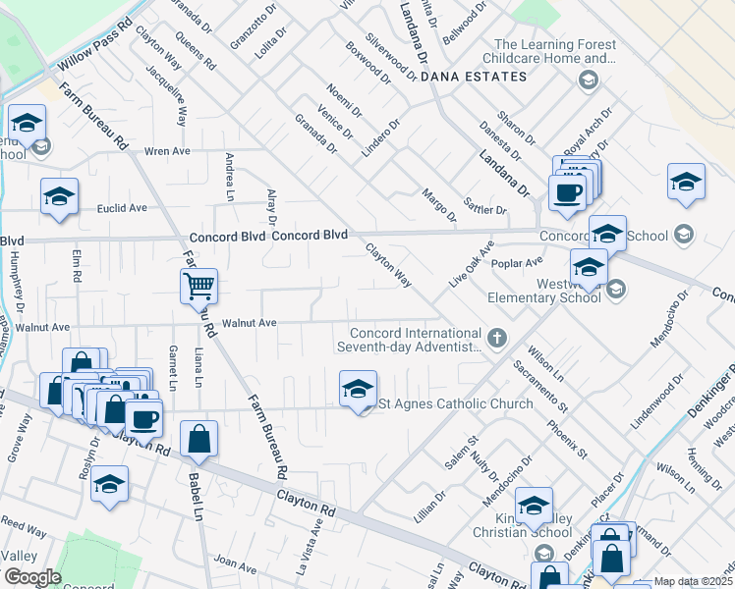Open the topmost shopping bag marker above Clayton Rd cluster
The height and width of the screenshot is (589, 735).
[x=82, y=361]
